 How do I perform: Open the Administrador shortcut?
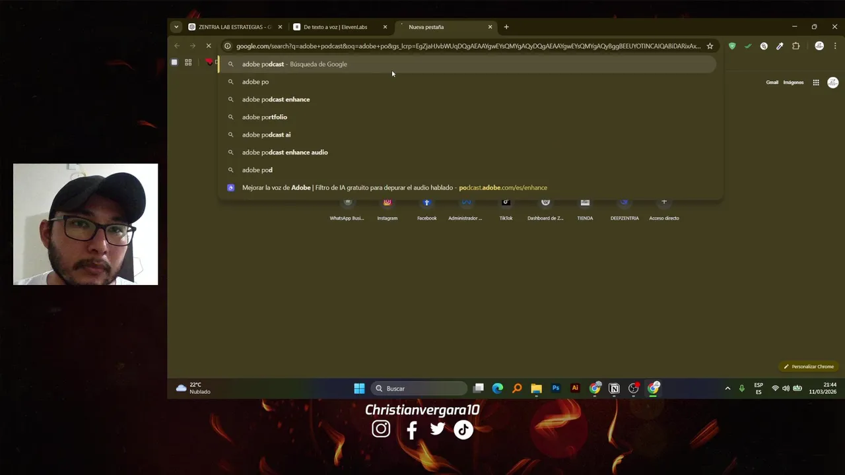pyautogui.click(x=465, y=210)
